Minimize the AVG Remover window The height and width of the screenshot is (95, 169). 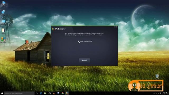click(x=115, y=27)
